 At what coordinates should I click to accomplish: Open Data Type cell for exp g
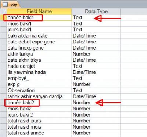pos(96,84)
